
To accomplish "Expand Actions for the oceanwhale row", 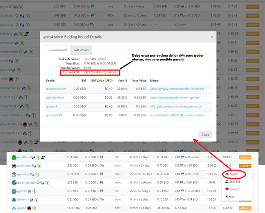I will pos(253,88).
